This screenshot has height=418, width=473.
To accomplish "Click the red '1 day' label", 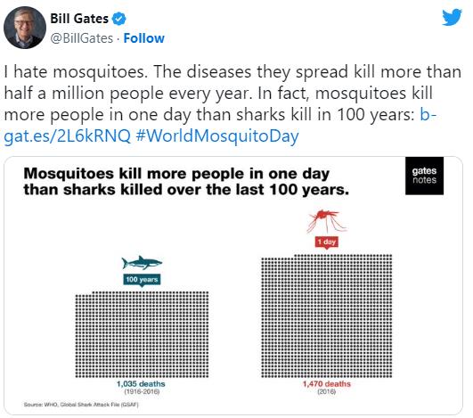I will click(x=326, y=242).
